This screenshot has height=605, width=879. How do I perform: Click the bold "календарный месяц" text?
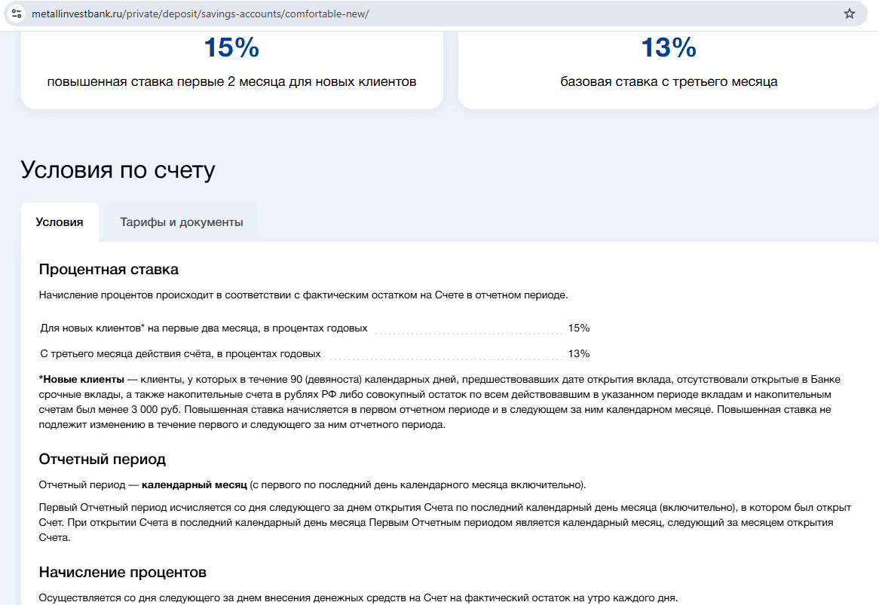coord(194,484)
